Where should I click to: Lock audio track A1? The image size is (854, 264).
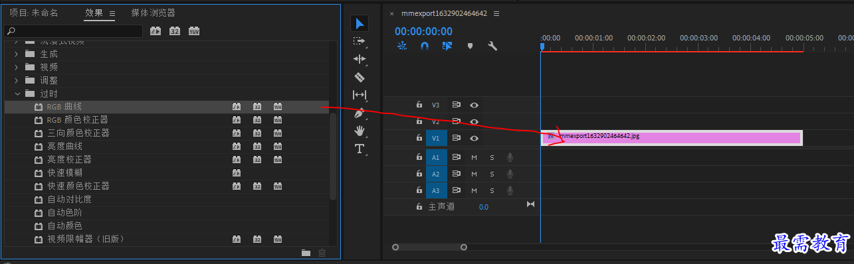[x=419, y=157]
